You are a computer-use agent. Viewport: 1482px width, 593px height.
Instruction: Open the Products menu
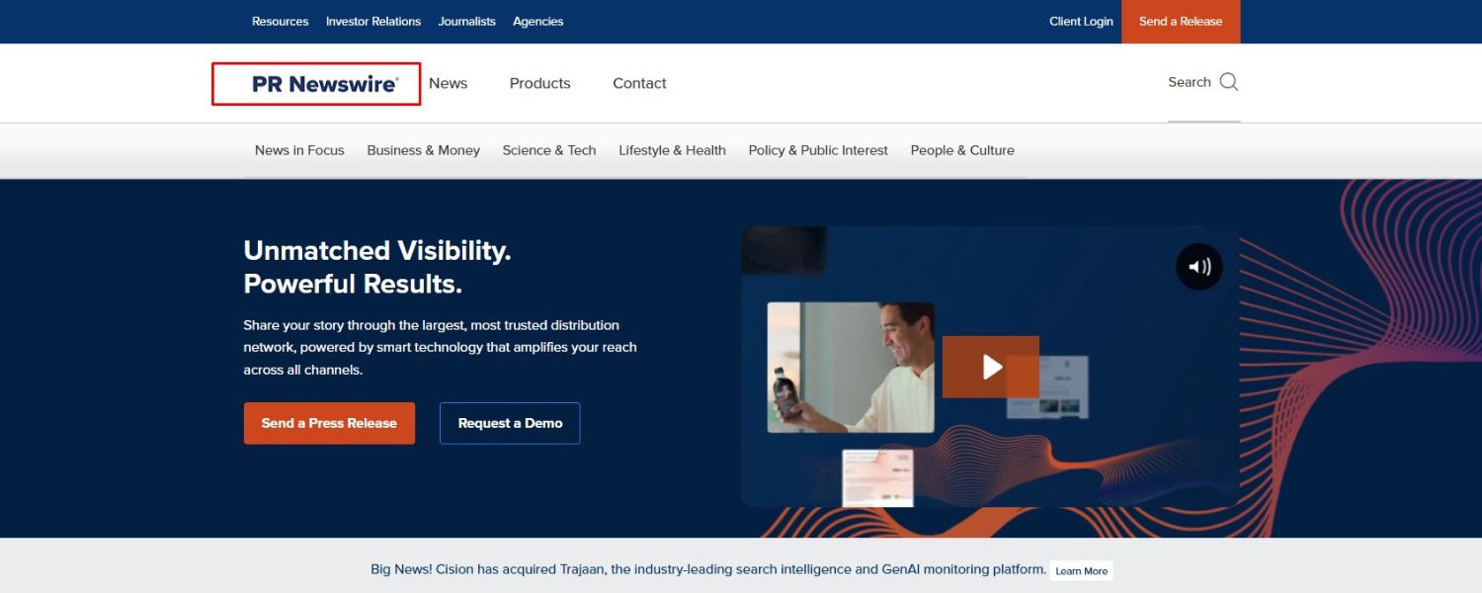(x=539, y=83)
